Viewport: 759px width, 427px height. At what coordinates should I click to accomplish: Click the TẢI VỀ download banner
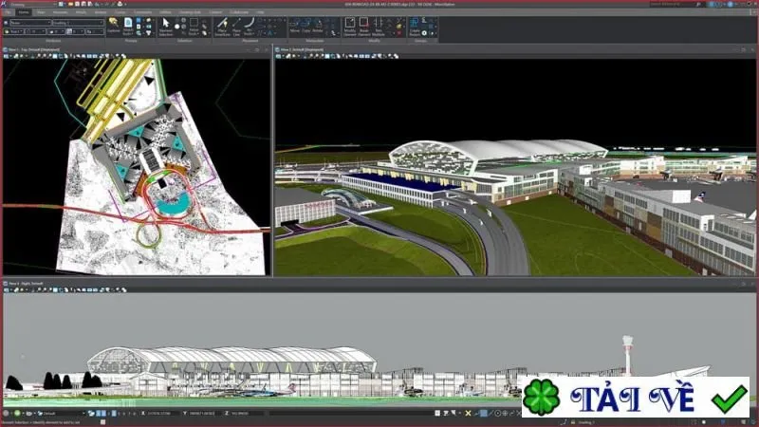coord(636,397)
